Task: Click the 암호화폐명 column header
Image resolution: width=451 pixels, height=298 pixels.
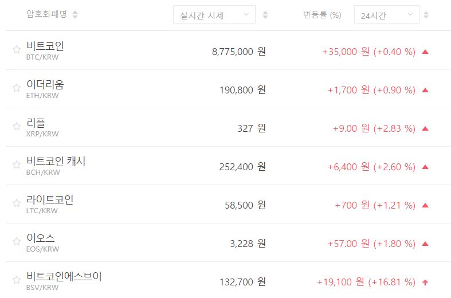Action: coord(46,14)
